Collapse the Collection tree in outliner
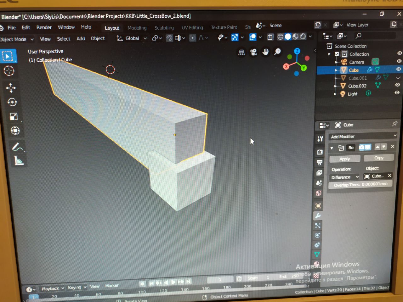The width and height of the screenshot is (403, 302). 329,54
